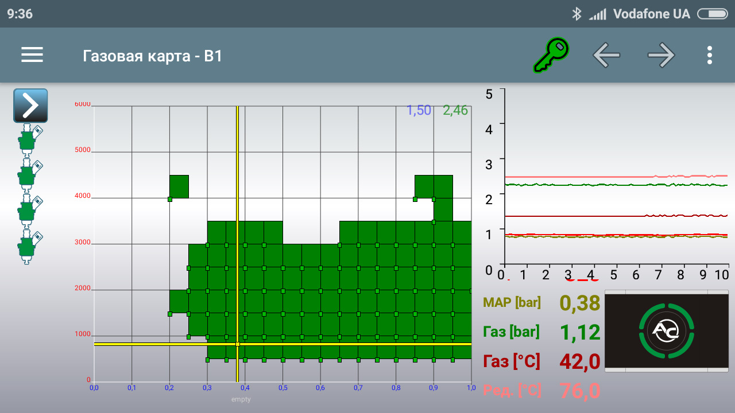Select yellow crosshair intersection marker on map

[x=237, y=344]
